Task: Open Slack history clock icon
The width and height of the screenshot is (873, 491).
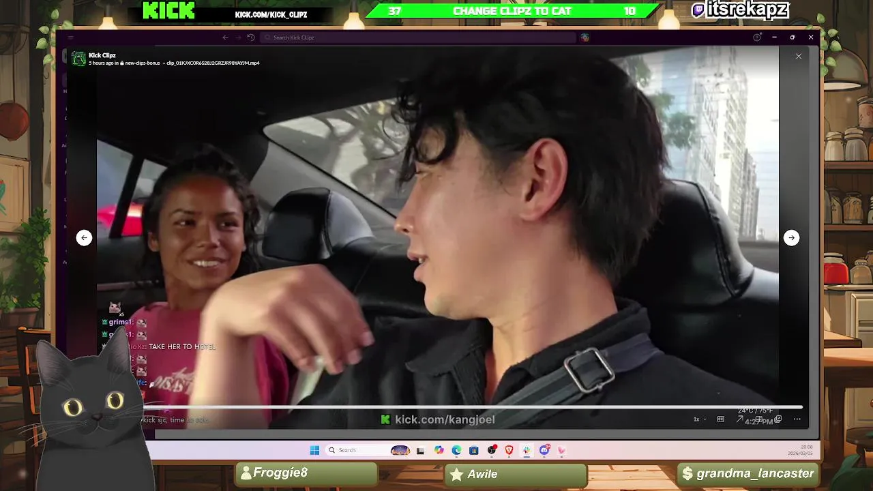Action: (251, 38)
